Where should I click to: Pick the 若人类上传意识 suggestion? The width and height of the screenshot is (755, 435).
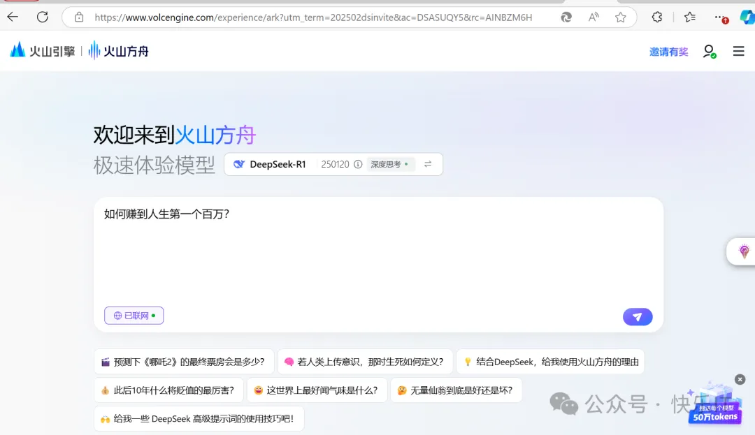(x=365, y=362)
